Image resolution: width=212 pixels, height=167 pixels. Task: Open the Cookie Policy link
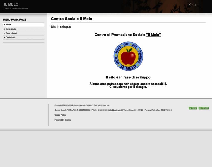coord(60,115)
